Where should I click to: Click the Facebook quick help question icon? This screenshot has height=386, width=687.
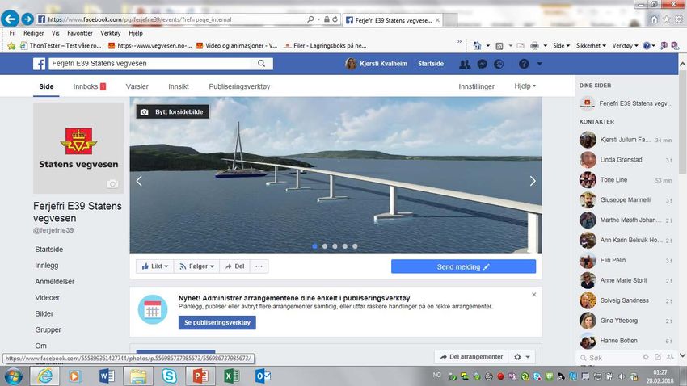(524, 64)
